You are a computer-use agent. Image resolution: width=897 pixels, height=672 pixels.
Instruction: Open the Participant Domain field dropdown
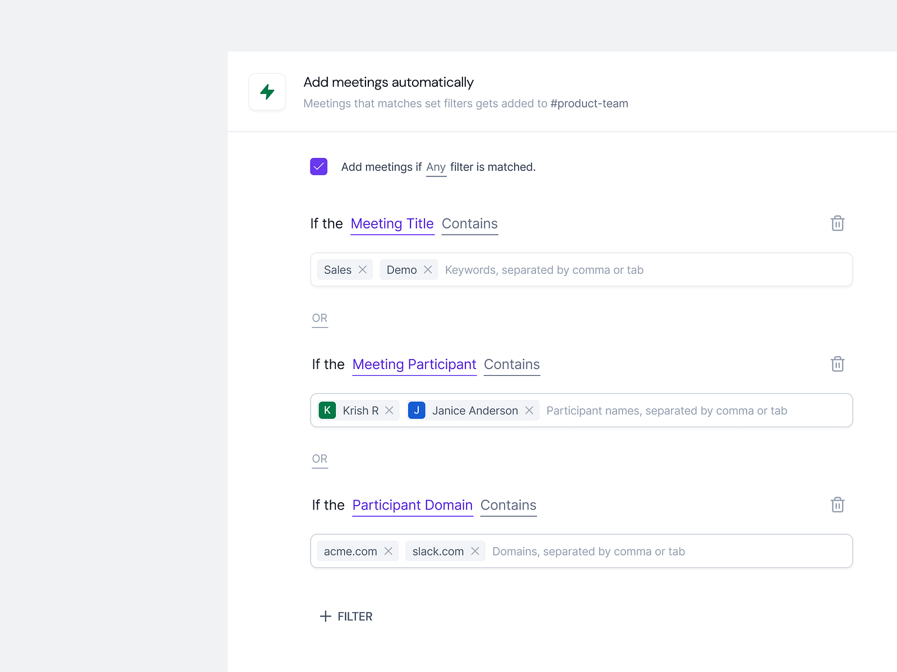412,505
